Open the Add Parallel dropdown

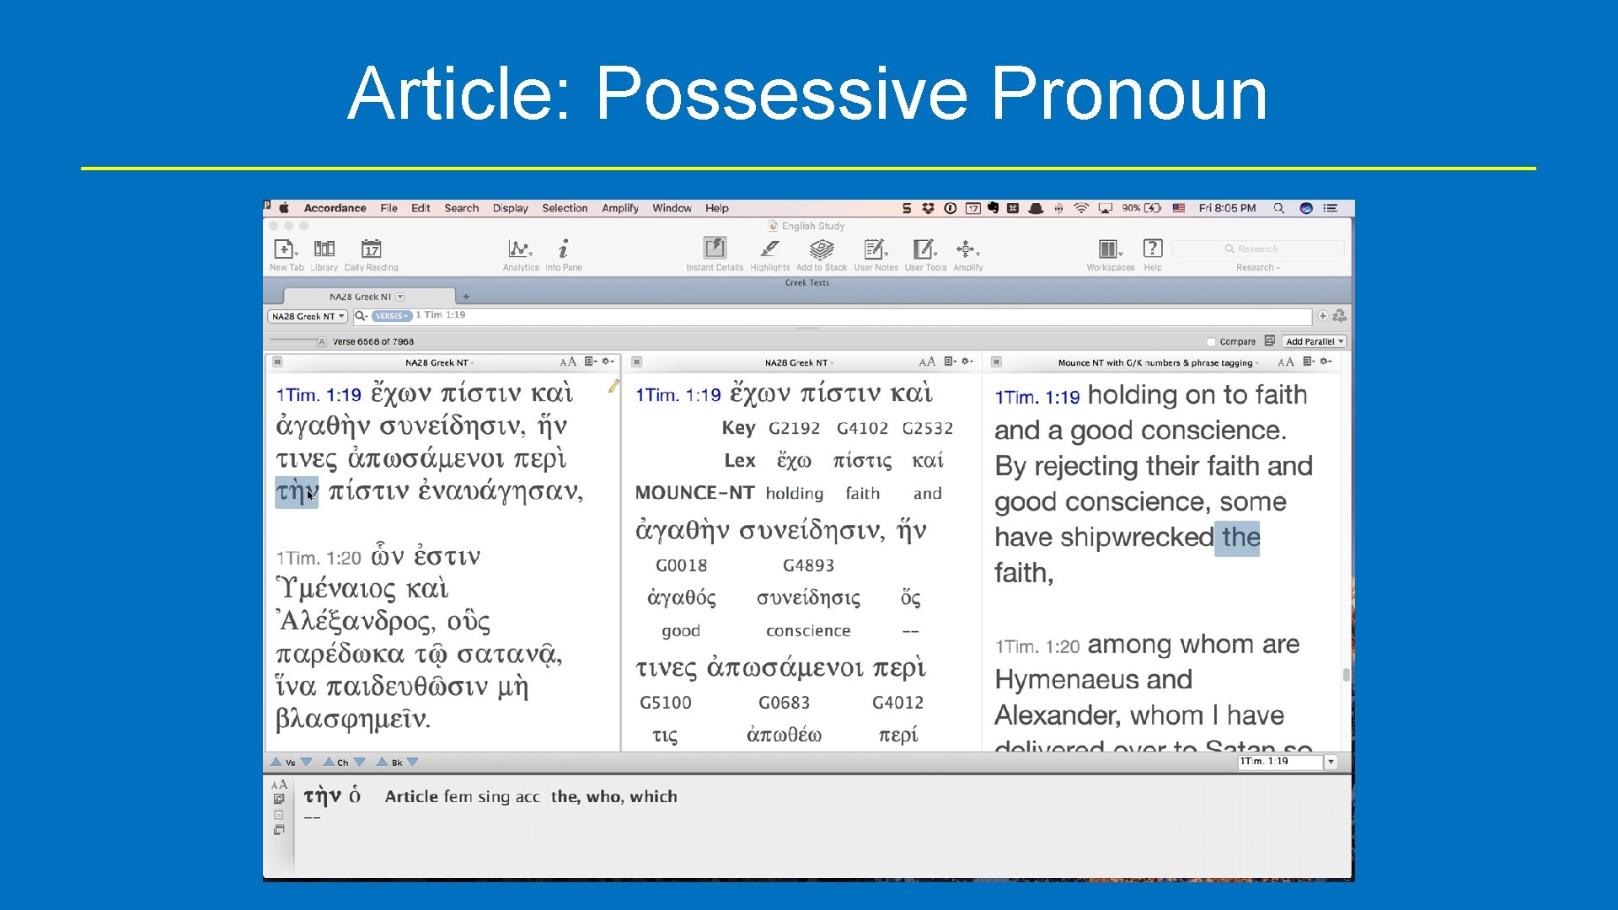pos(1314,342)
